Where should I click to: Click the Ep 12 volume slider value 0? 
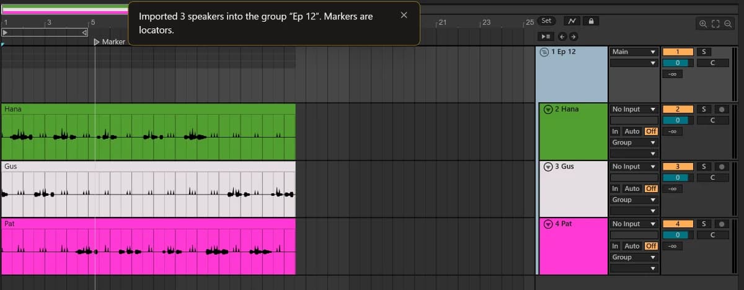pos(678,63)
